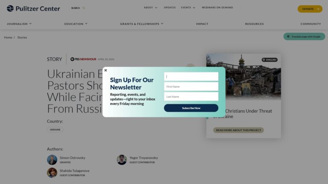Screen dimensions: 328x184
Task: Click the arrow icon on the Donate button
Action: point(318,9)
